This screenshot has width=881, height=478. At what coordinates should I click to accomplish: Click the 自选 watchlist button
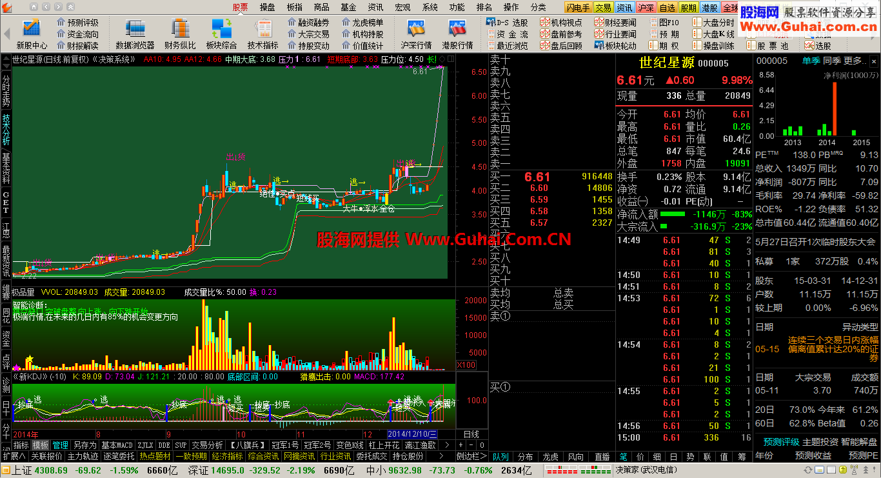tap(667, 8)
